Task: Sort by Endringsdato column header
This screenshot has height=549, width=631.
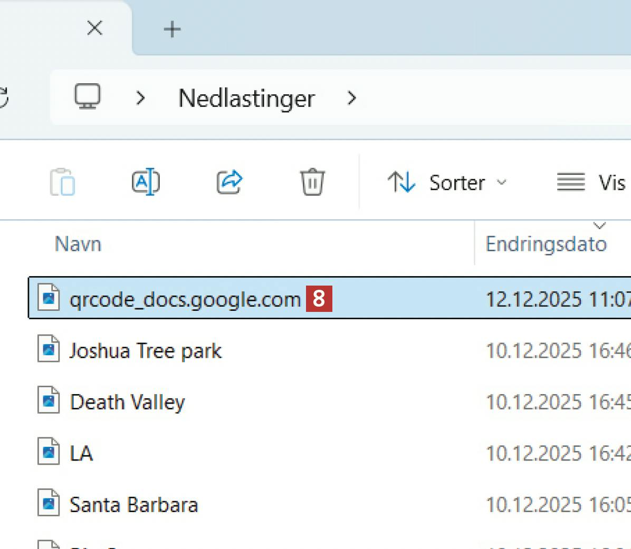Action: (546, 244)
